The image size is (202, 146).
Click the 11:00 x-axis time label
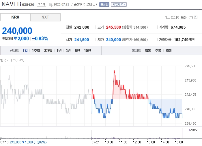(123, 142)
